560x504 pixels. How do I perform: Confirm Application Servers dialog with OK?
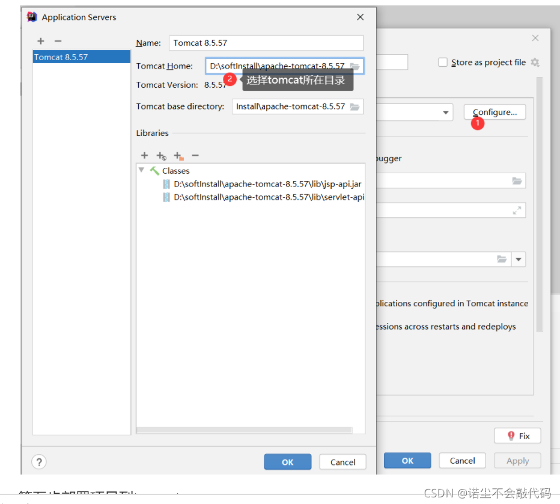287,462
